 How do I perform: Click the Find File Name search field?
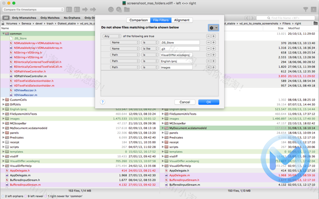click(286, 18)
